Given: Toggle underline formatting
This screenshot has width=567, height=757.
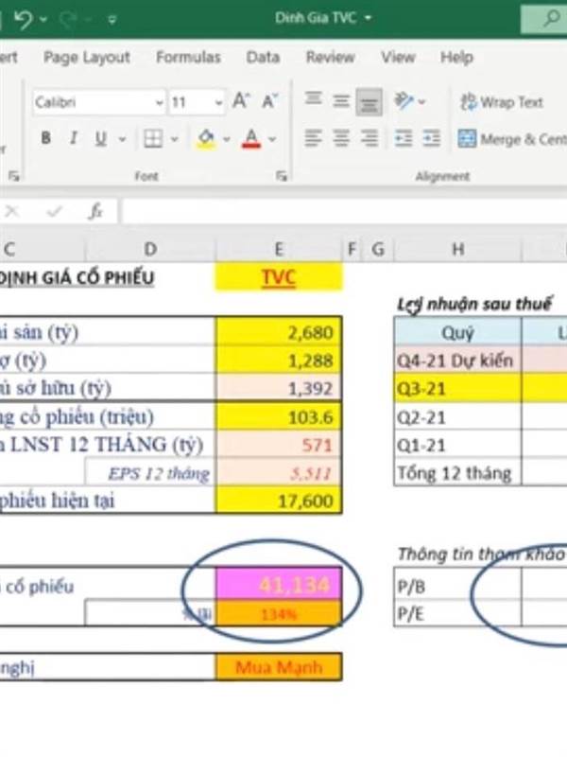Looking at the screenshot, I should click(100, 139).
